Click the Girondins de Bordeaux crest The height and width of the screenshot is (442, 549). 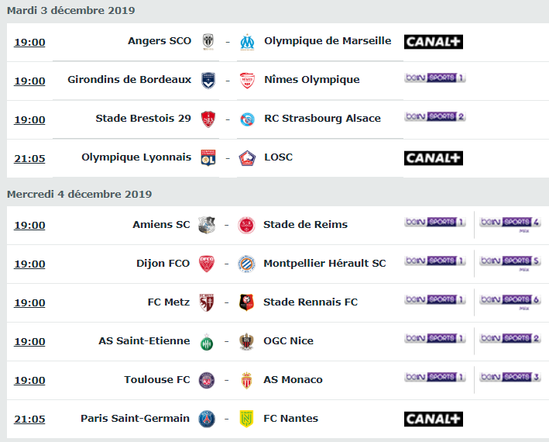pos(208,81)
